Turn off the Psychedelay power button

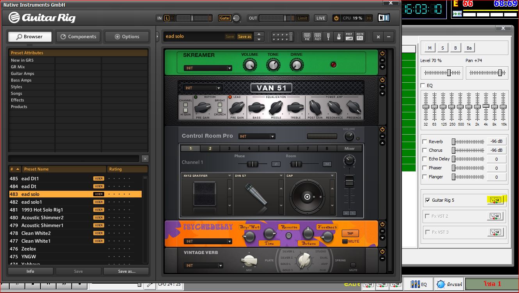(x=382, y=224)
